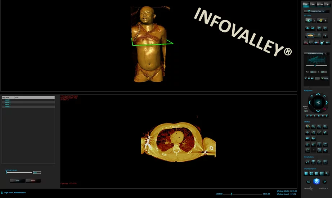
Task: Open dropdown beside volume rendering preset
Action: pyautogui.click(x=314, y=21)
